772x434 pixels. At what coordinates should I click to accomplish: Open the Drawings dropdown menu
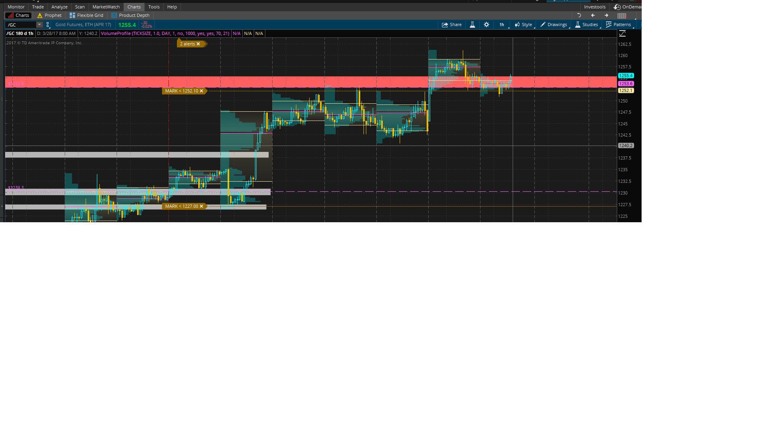(554, 25)
